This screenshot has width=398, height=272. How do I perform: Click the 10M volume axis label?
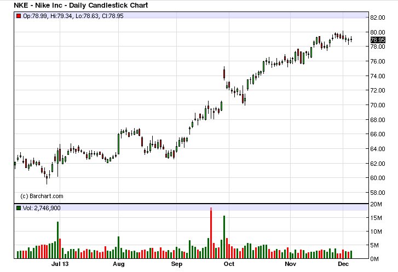click(376, 232)
